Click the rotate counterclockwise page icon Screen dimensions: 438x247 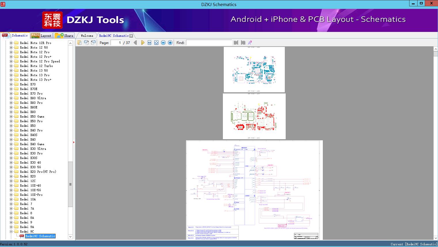86,43
